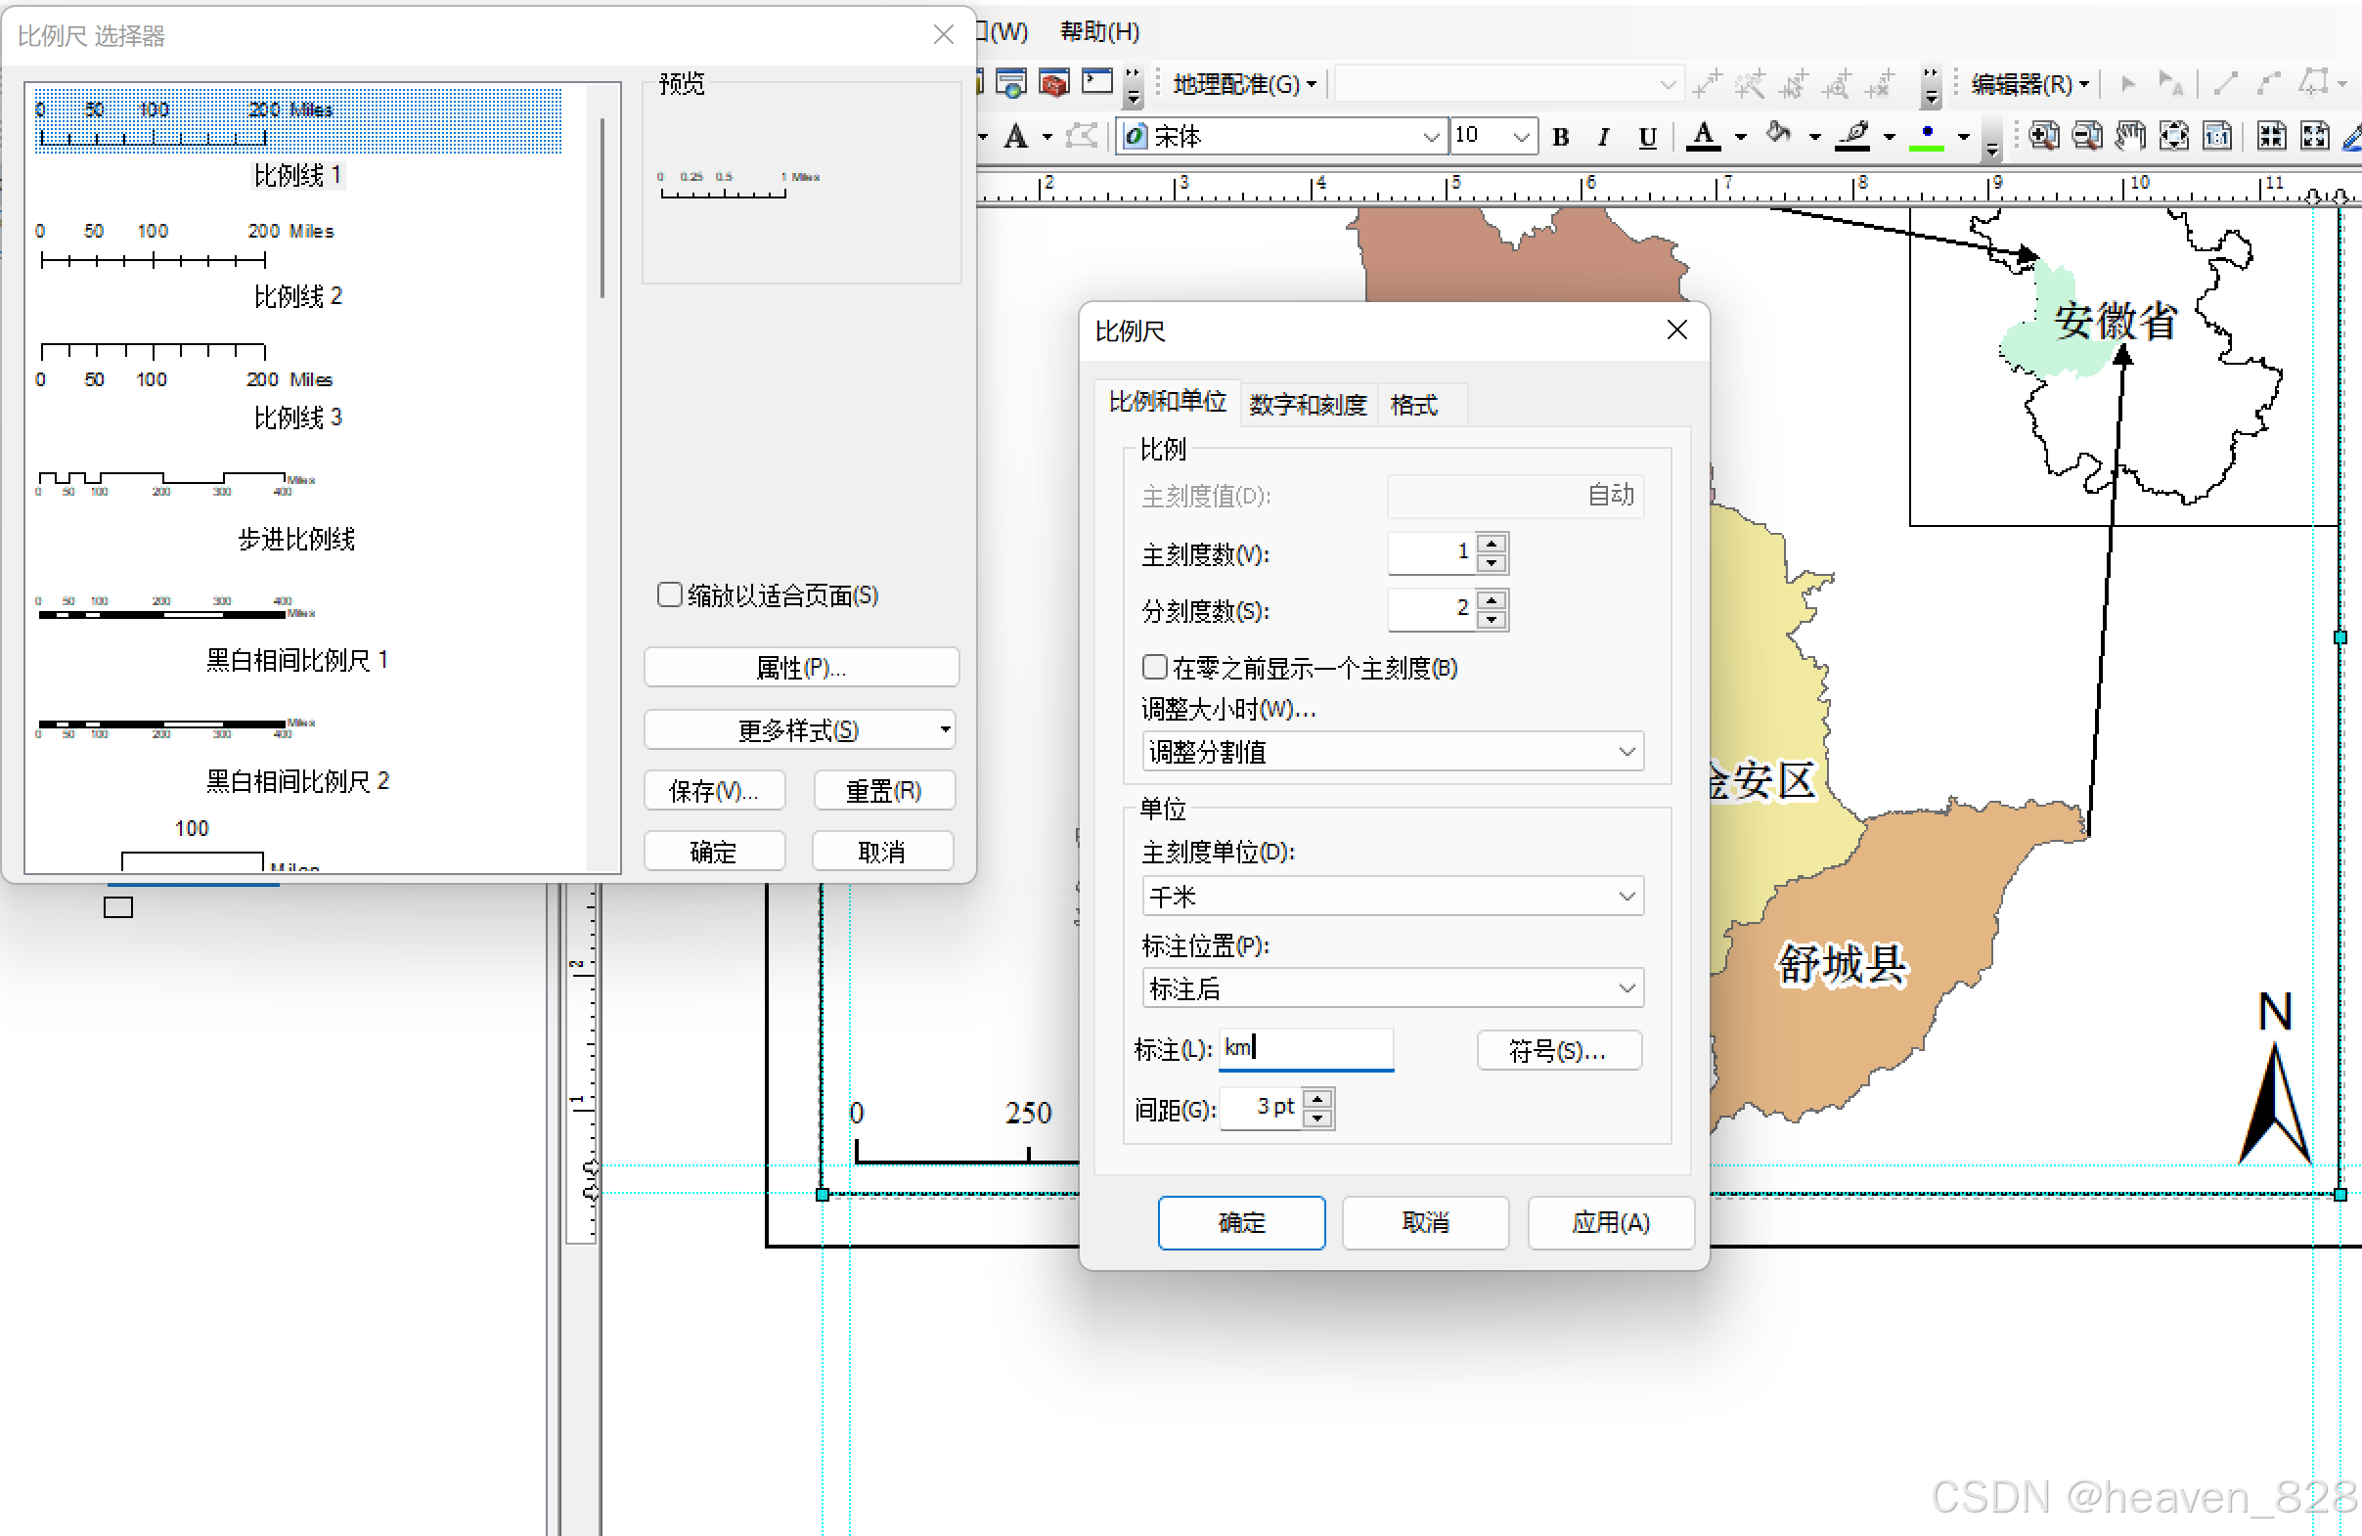
Task: Switch to the 数字和刻度 tab
Action: point(1307,405)
